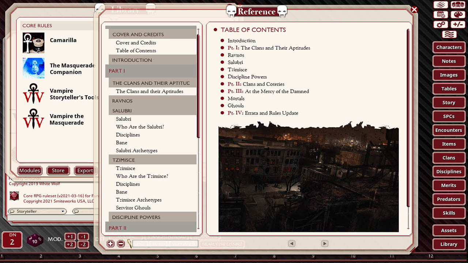Click the plus/minus modifiers icon
The image size is (468, 263).
458,24
